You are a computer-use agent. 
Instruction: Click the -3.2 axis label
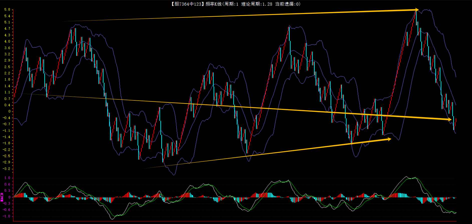(7, 169)
